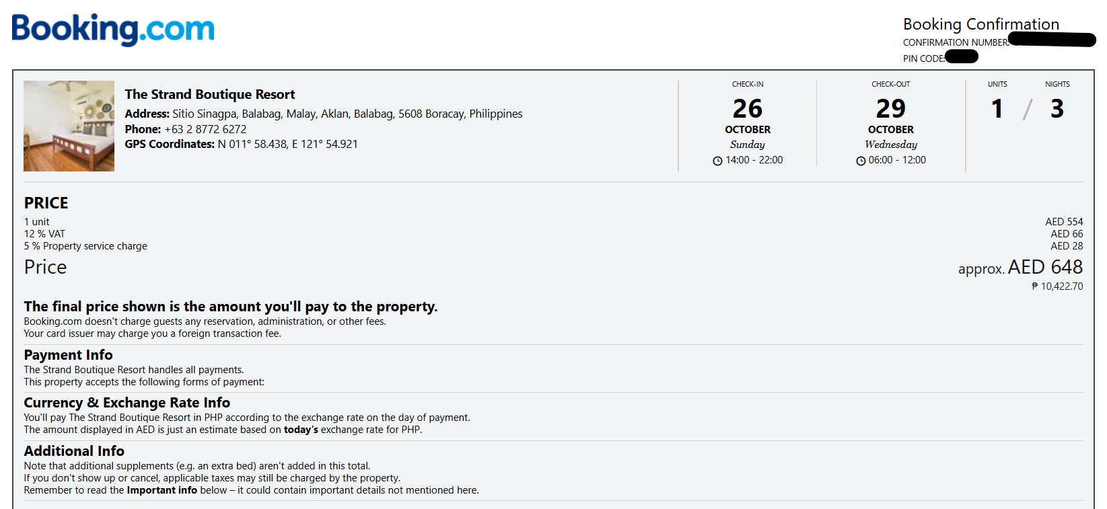Click the check-out time clock icon
Screen dimensions: 1107x509
[861, 161]
